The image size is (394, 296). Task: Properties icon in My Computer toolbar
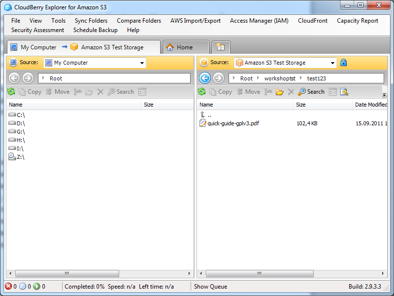[142, 92]
